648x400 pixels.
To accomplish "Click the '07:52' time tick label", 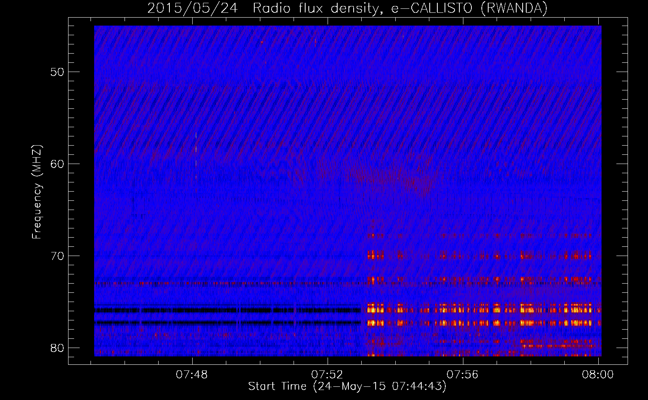I will [328, 374].
